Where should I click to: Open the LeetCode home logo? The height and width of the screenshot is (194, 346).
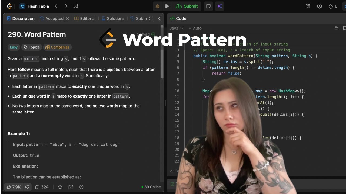pos(9,6)
